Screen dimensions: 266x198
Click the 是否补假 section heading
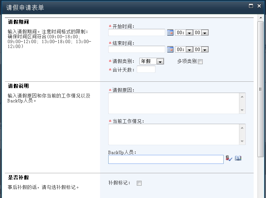pyautogui.click(x=18, y=177)
